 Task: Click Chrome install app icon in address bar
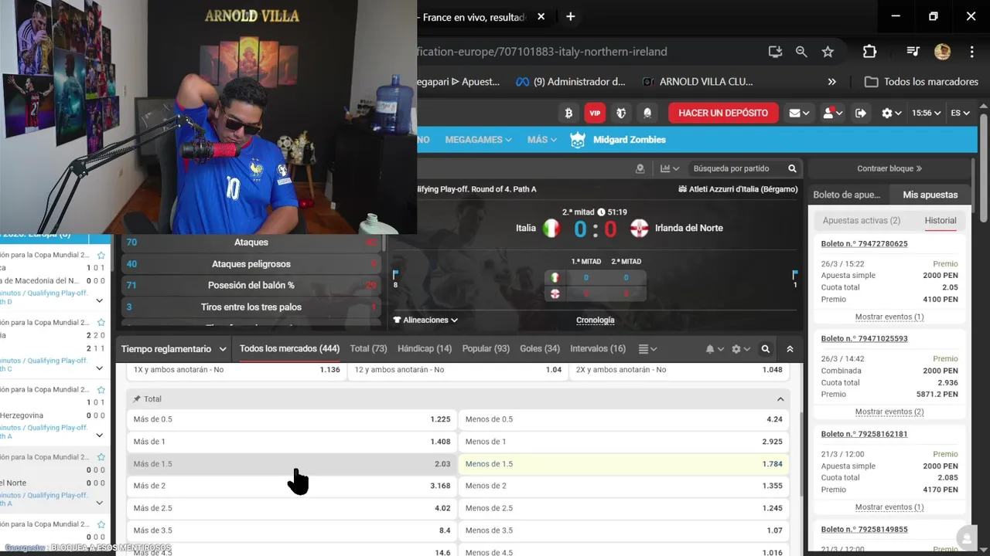click(x=775, y=52)
